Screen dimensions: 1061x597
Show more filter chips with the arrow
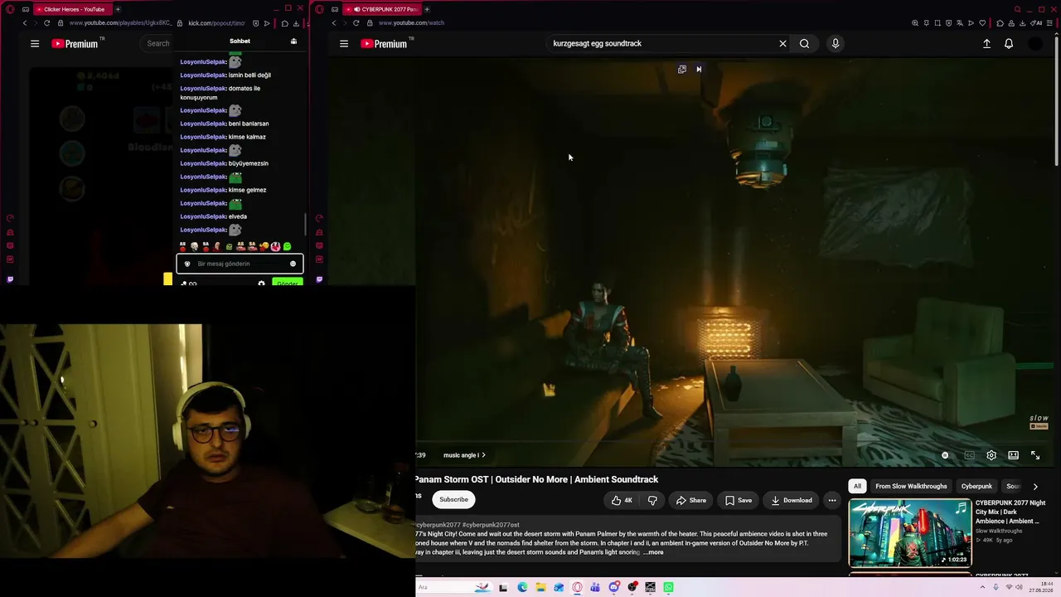pos(1034,487)
